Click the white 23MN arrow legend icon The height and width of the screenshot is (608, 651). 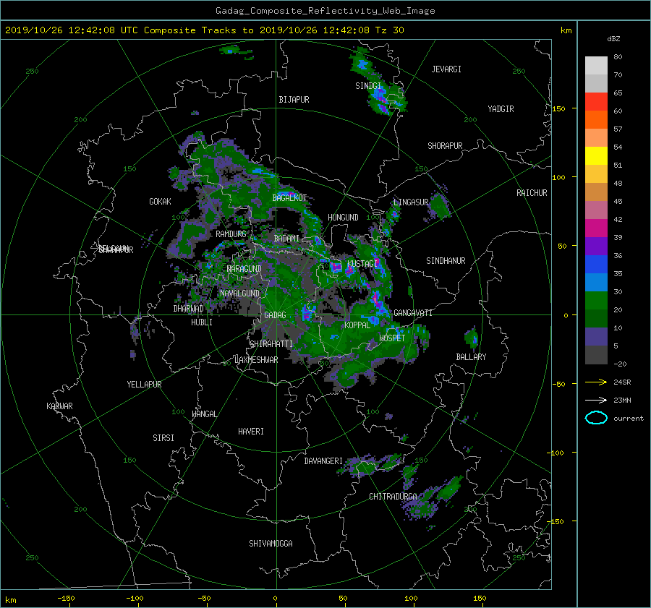pos(596,400)
